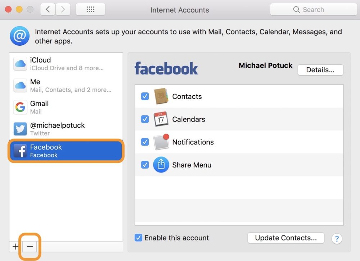Show all preferences grid button
This screenshot has height=261, width=360.
(x=90, y=10)
